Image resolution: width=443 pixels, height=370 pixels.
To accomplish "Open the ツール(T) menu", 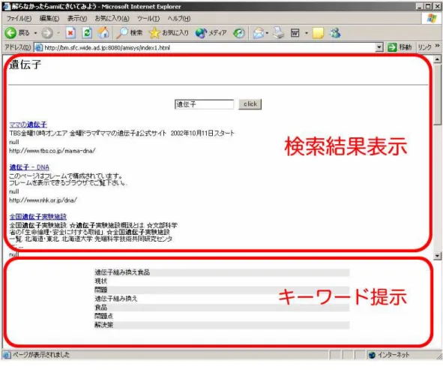I will pyautogui.click(x=148, y=18).
